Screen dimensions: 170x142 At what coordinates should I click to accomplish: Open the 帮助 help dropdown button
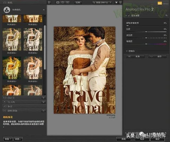point(8,139)
